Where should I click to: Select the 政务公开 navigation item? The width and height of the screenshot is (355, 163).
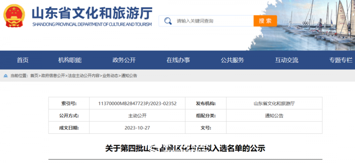pos(124,60)
